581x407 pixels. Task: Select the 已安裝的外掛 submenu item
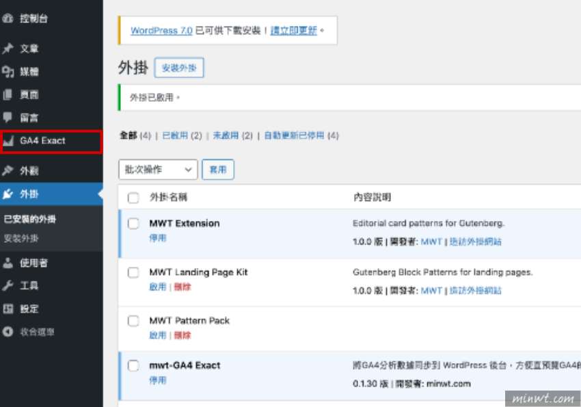pos(29,219)
